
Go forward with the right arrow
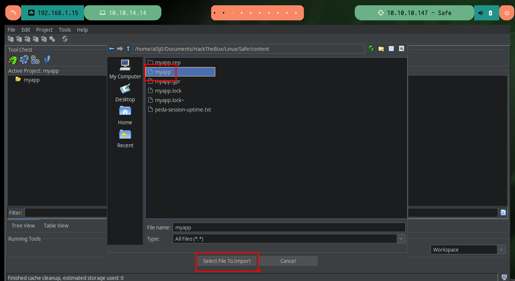[x=120, y=49]
